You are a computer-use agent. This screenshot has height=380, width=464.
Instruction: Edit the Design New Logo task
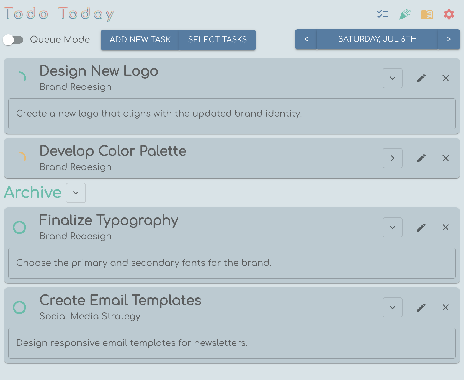pos(421,78)
